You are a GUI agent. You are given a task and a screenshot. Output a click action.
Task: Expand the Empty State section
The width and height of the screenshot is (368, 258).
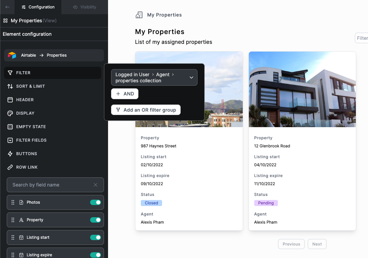tap(31, 127)
